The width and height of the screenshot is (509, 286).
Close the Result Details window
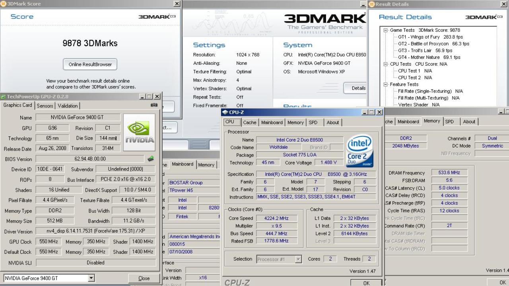504,4
